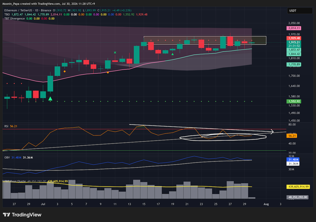Click the green X marker above candles
The image size is (316, 222).
pyautogui.click(x=115, y=53)
